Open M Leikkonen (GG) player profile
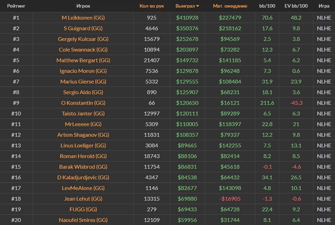The image size is (335, 225). 83,18
